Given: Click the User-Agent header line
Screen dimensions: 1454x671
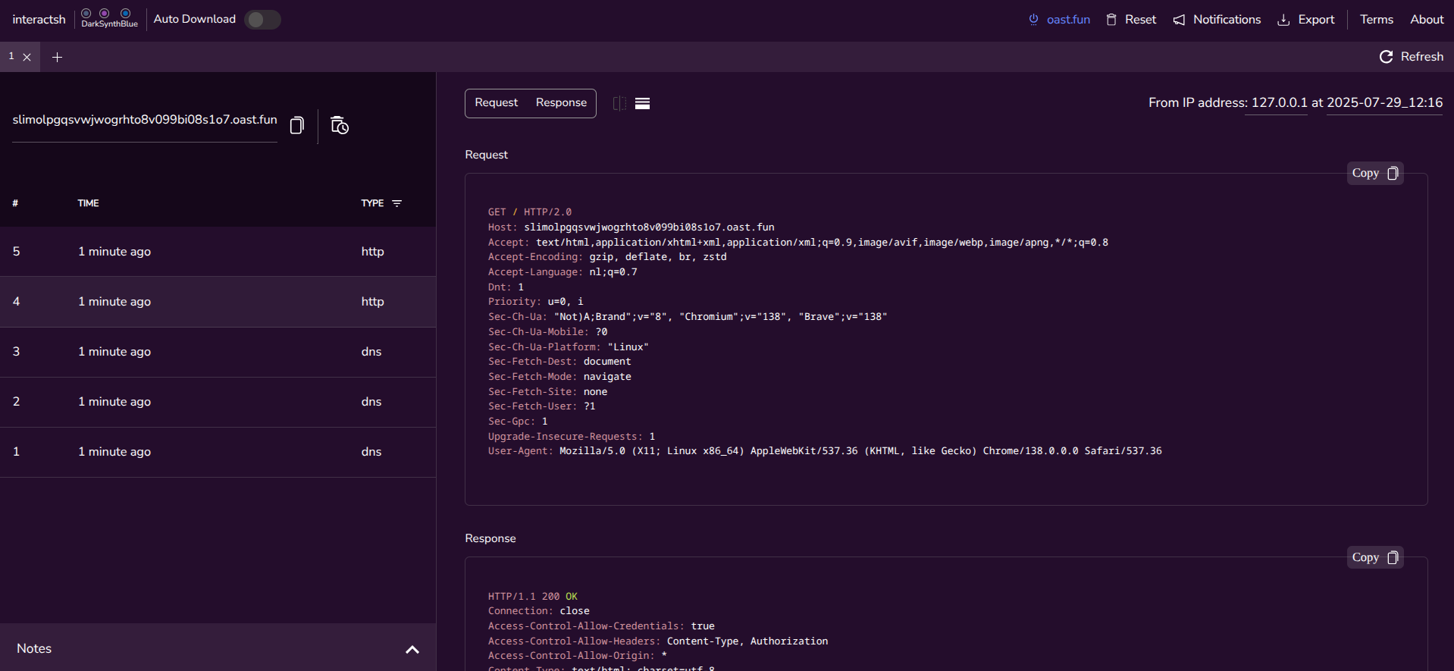Looking at the screenshot, I should click(x=825, y=451).
